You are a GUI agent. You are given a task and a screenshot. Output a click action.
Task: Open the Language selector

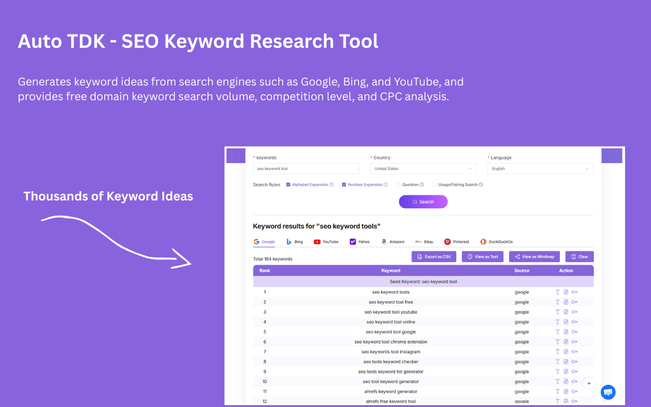pos(540,168)
